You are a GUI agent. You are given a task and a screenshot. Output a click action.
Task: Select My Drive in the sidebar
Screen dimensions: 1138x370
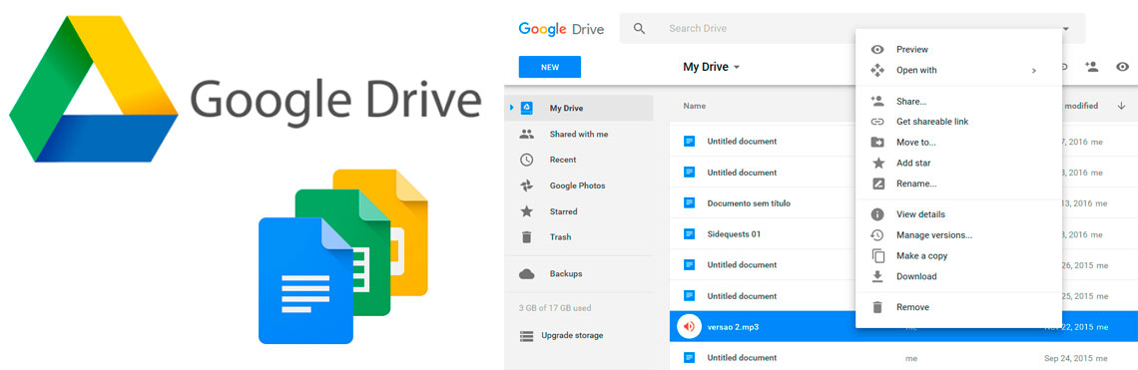[578, 108]
